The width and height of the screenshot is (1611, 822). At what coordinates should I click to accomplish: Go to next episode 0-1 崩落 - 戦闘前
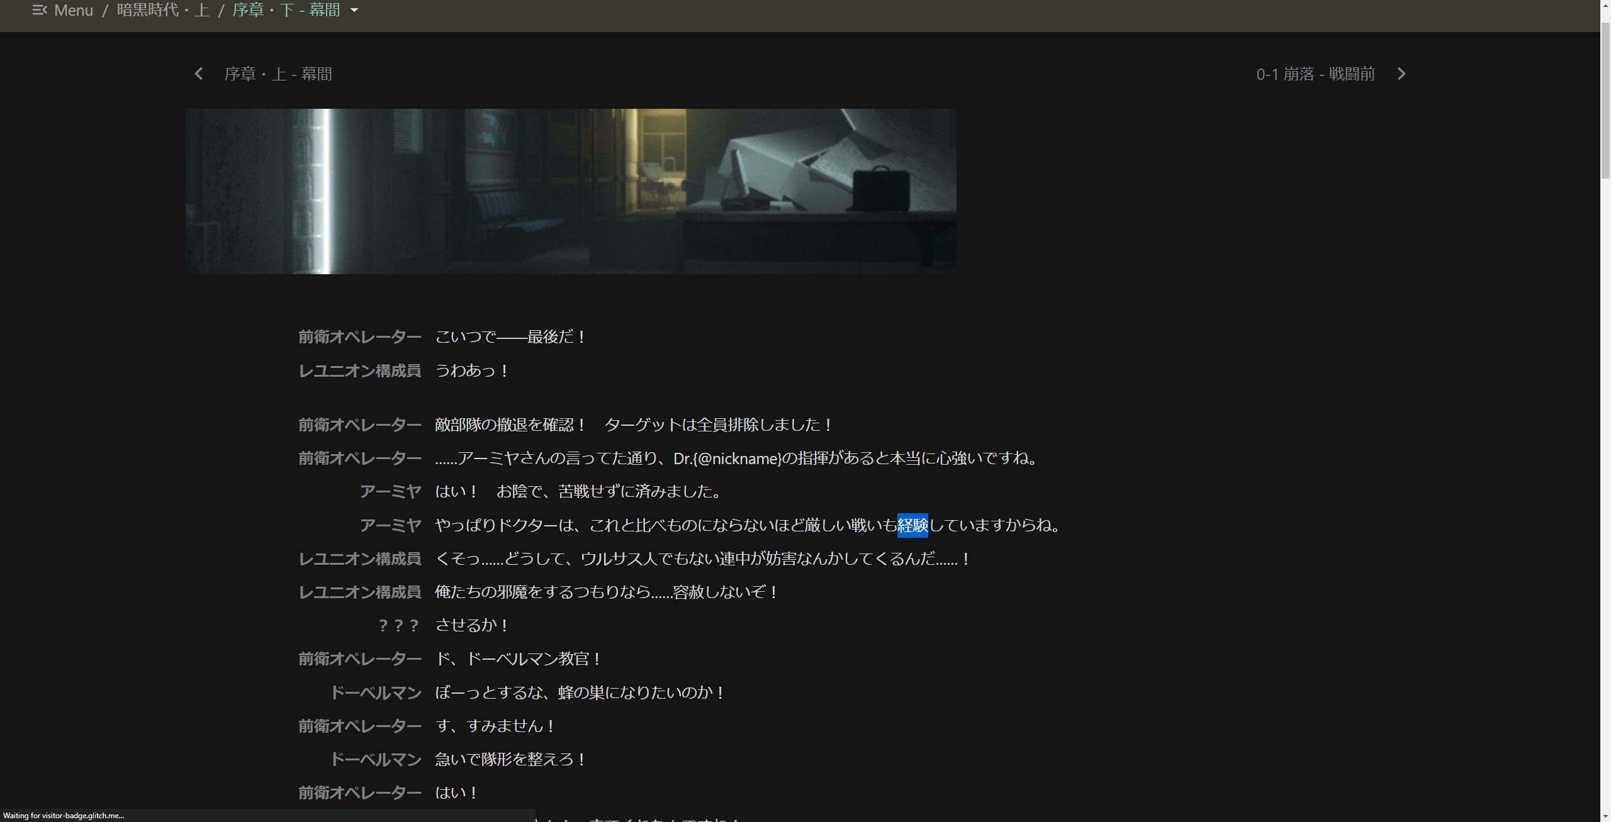[x=1314, y=74]
